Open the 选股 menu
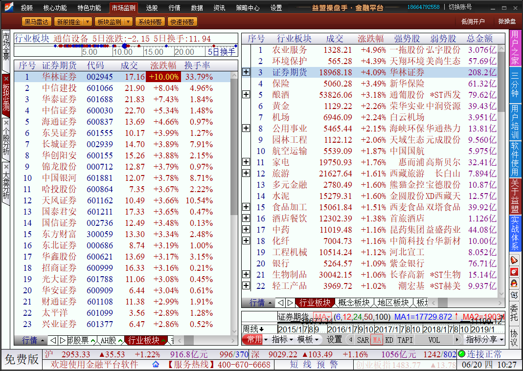 tap(152, 8)
